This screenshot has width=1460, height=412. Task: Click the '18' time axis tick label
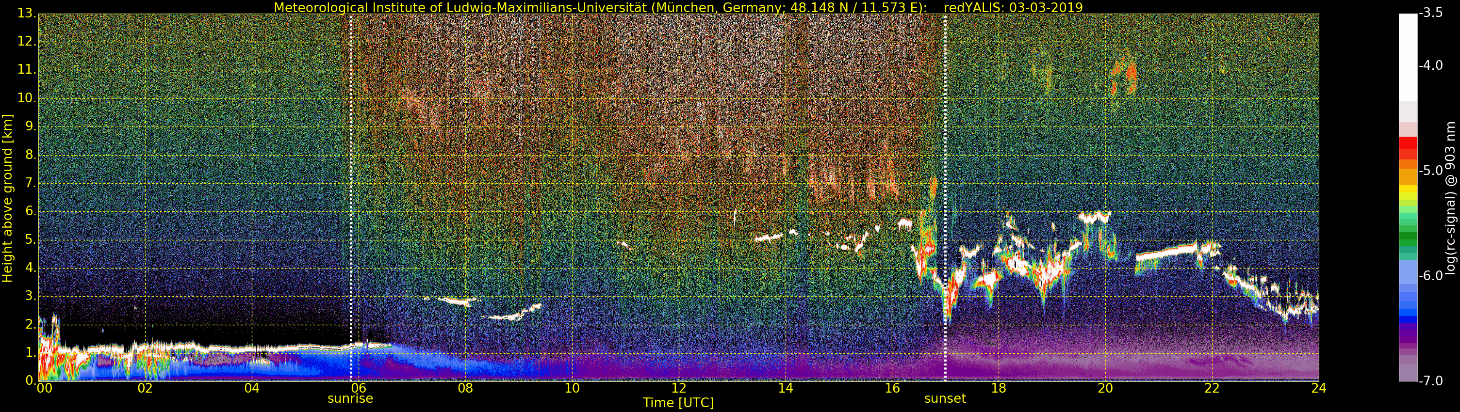pyautogui.click(x=999, y=388)
